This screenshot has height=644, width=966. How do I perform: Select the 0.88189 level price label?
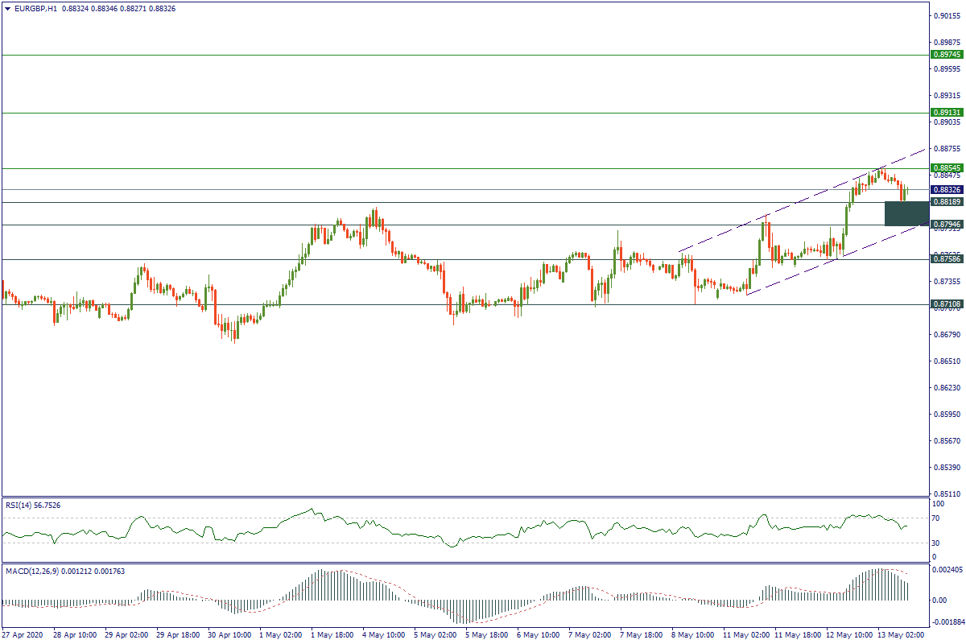click(x=946, y=202)
